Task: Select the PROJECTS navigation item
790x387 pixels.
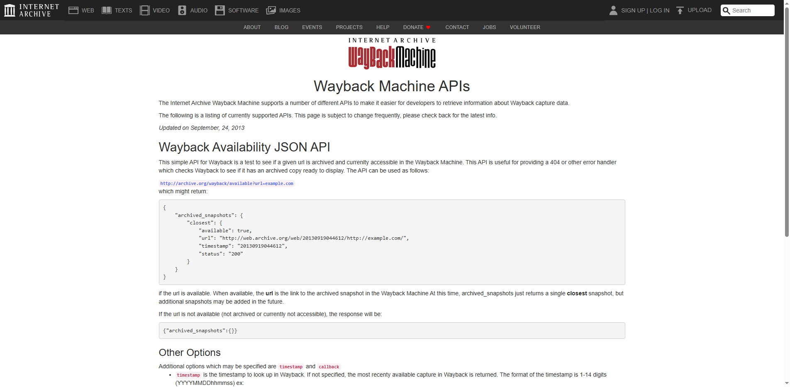Action: coord(349,27)
